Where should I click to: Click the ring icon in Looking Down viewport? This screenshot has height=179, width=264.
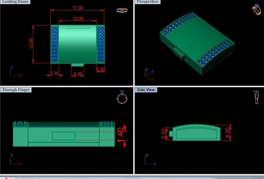122,11
